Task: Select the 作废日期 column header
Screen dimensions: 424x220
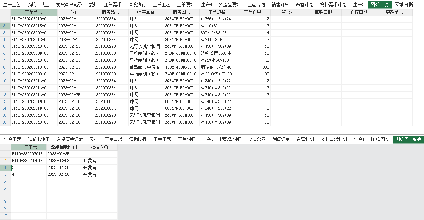Action: (359, 12)
